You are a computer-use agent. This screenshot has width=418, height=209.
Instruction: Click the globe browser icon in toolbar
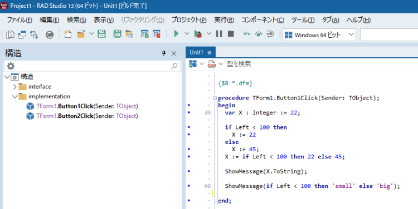[x=49, y=34]
